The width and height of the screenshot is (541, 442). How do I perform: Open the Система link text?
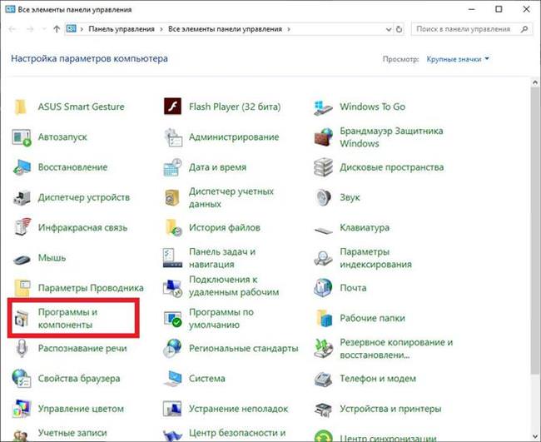[207, 379]
